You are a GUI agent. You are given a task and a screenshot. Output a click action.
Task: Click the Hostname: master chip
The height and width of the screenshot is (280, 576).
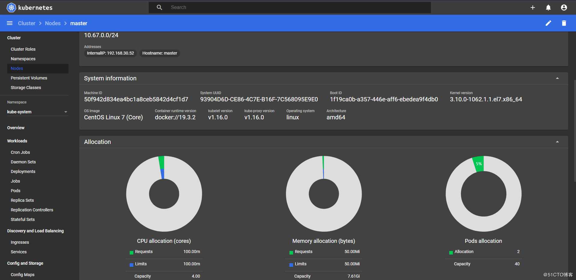(159, 53)
